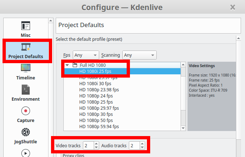Open the playback settings page icon

point(26,153)
